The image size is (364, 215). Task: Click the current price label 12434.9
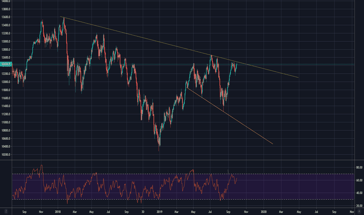[x=6, y=64]
